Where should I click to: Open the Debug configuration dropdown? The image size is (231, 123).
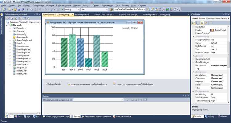(72, 10)
